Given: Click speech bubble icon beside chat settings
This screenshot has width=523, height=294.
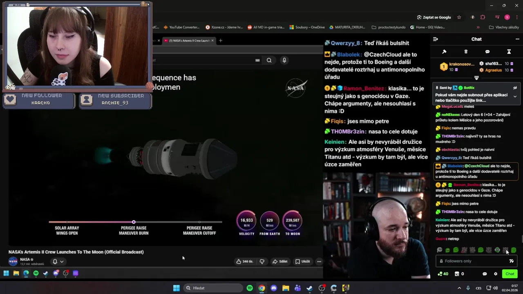Looking at the screenshot, I should point(485,274).
